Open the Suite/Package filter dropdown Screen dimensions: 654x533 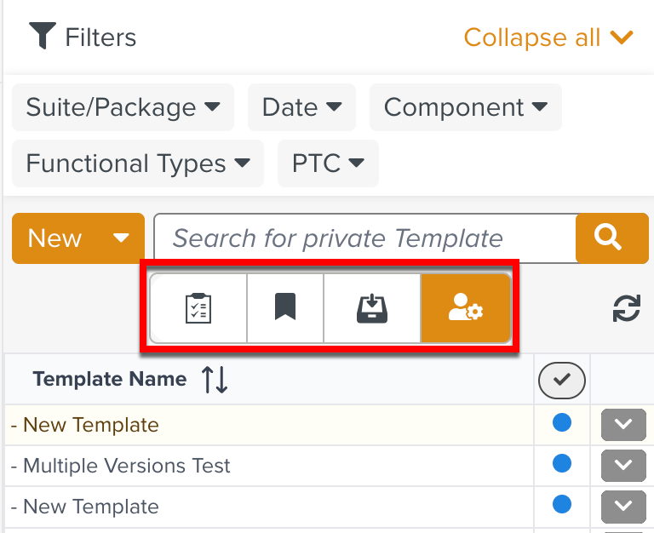[123, 107]
